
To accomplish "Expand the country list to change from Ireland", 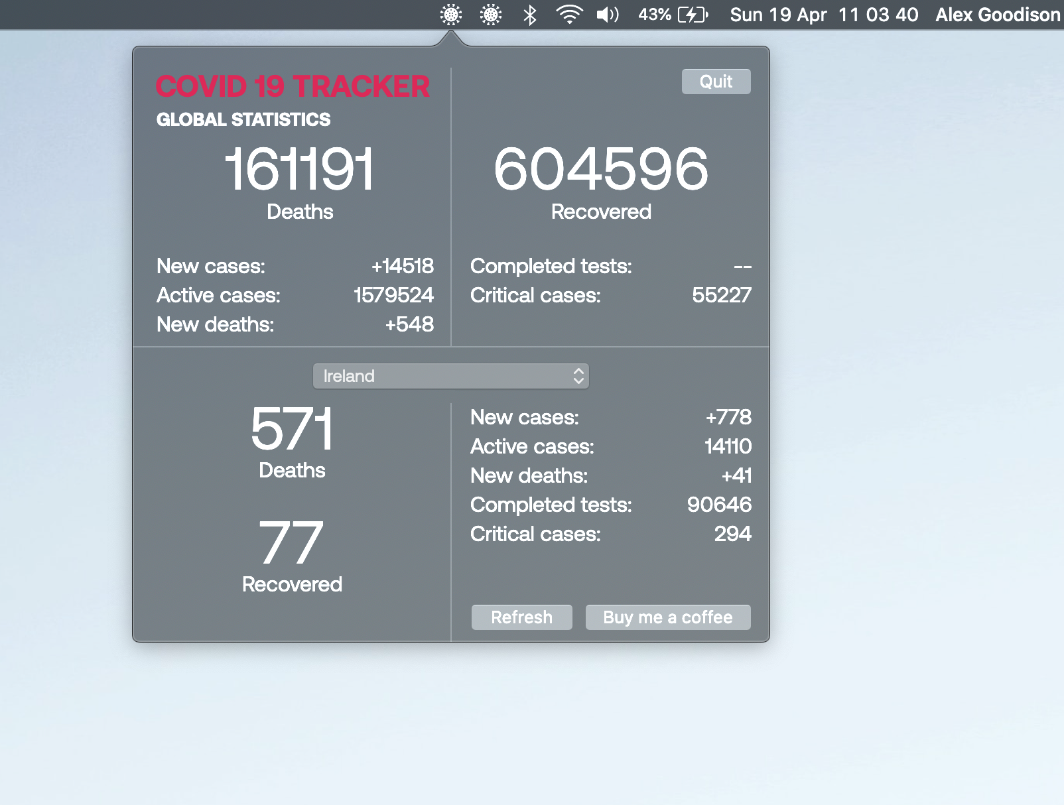I will (451, 376).
